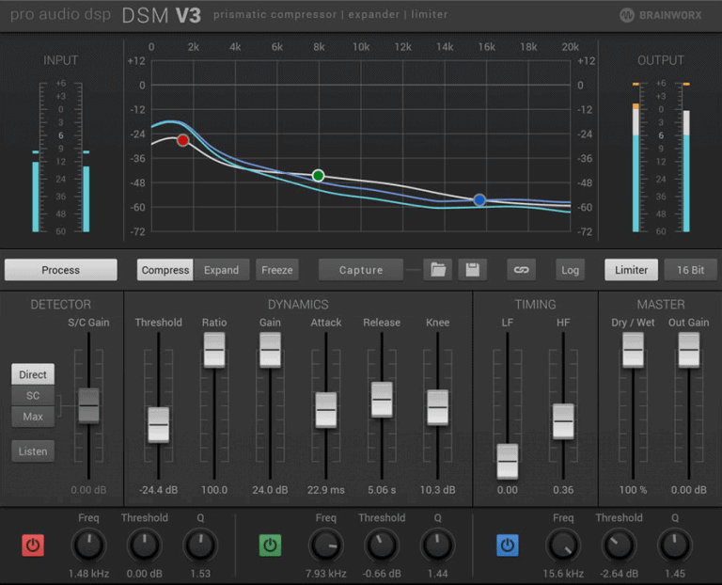Click the Process button
Image resolution: width=722 pixels, height=585 pixels.
click(x=61, y=270)
